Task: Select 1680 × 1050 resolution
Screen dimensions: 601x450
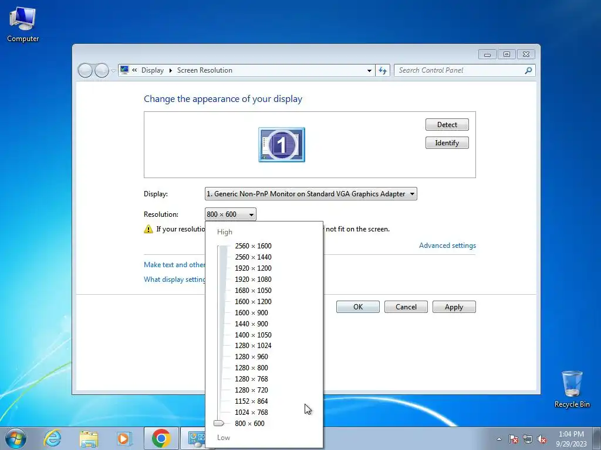Action: click(x=253, y=291)
